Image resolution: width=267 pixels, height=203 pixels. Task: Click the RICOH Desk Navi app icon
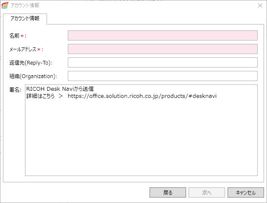[x=5, y=5]
